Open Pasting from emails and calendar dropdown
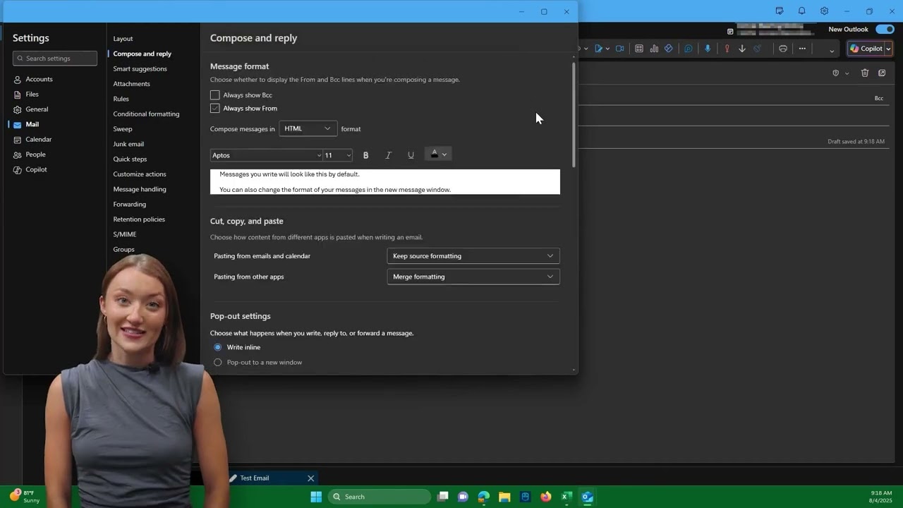Viewport: 903px width, 508px height. (473, 256)
